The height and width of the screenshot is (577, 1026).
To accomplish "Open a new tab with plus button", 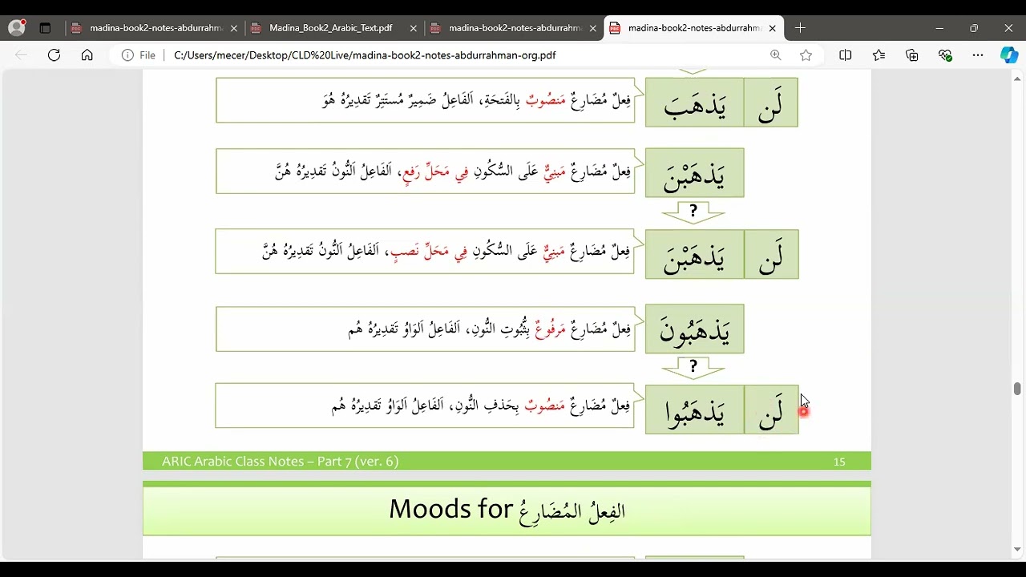I will click(800, 28).
